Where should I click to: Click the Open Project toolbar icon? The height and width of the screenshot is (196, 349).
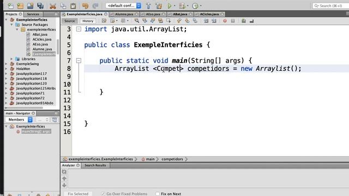pyautogui.click(x=31, y=6)
